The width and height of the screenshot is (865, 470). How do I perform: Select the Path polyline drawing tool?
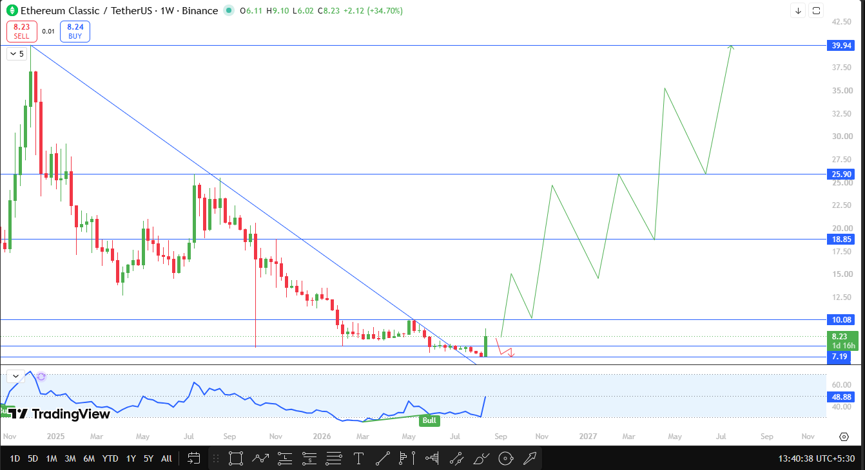pyautogui.click(x=260, y=458)
